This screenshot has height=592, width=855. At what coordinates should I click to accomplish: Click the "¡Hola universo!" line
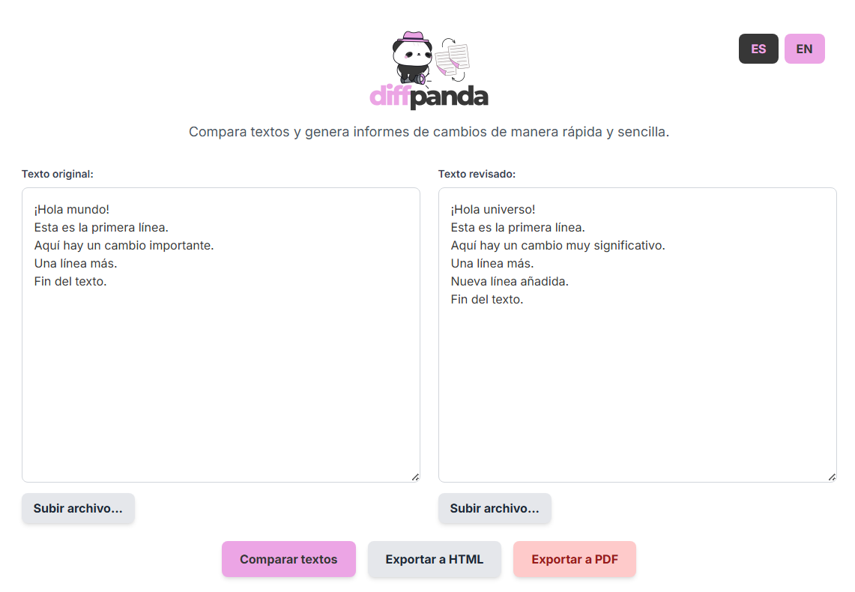493,209
